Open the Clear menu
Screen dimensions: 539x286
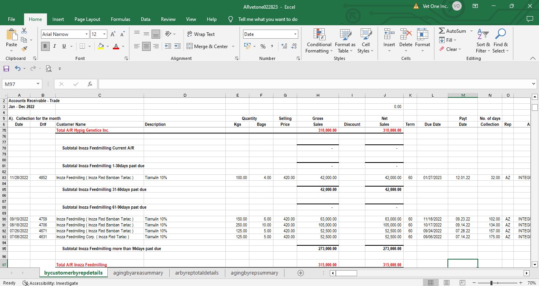[x=449, y=49]
